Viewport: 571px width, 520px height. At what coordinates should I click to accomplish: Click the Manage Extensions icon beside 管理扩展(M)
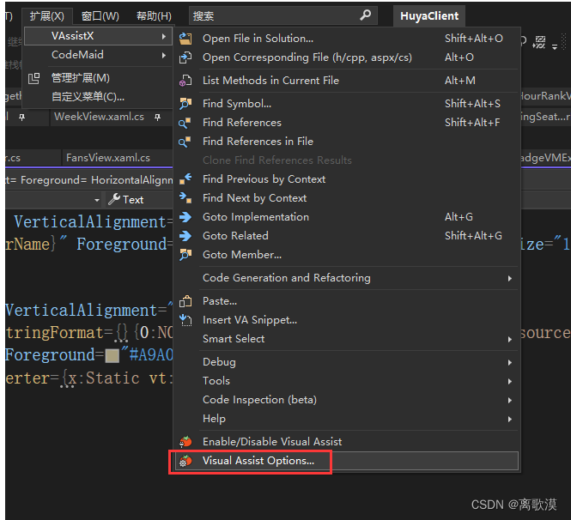coord(33,78)
